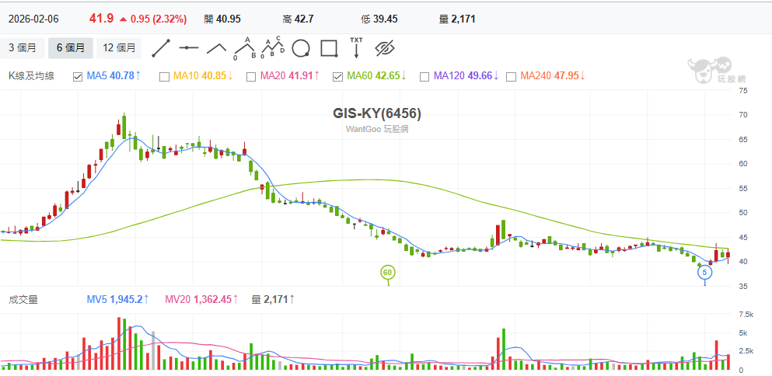
Task: Select the 6 個月 range button
Action: point(71,48)
